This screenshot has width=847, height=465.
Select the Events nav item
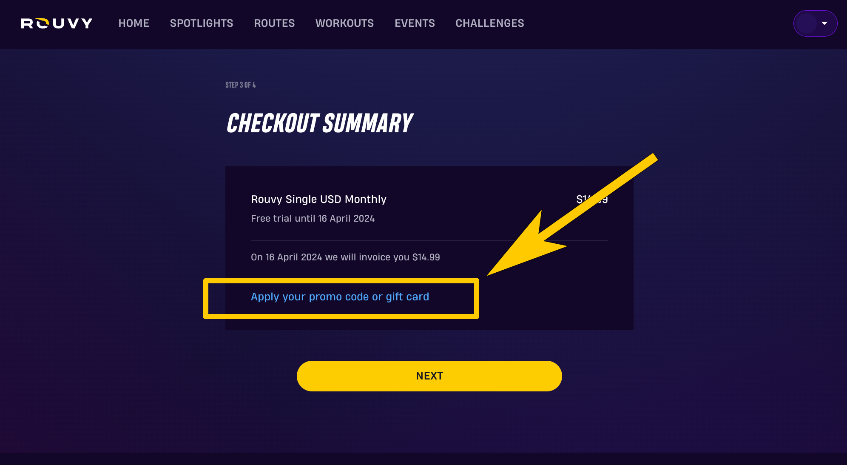click(415, 23)
